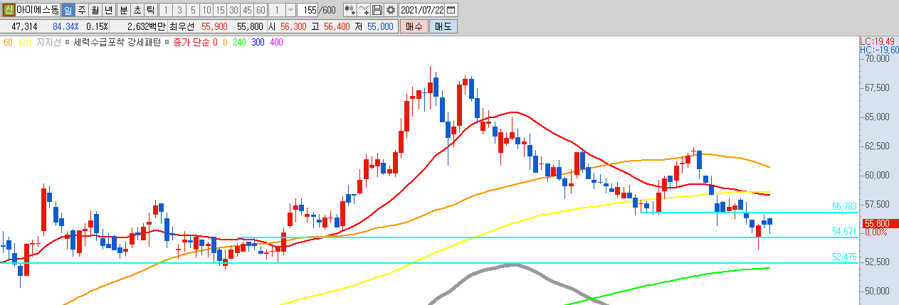The width and height of the screenshot is (899, 305).
Task: Click the high price value 56,400
Action: (337, 26)
